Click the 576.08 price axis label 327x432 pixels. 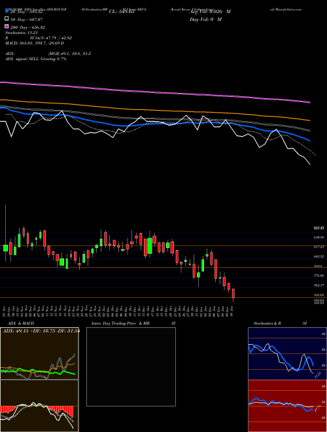tap(318, 276)
